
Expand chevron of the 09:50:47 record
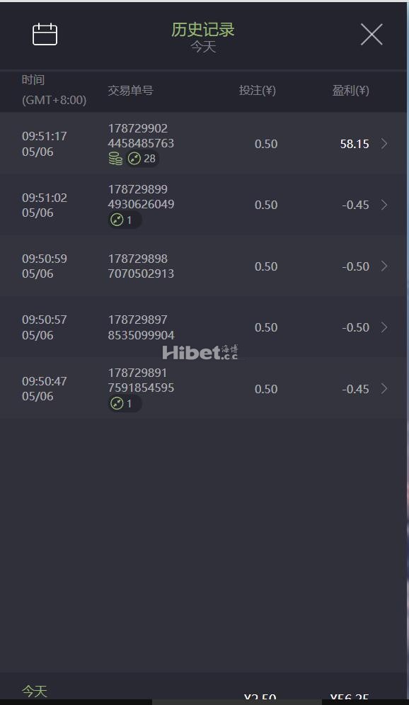(384, 388)
